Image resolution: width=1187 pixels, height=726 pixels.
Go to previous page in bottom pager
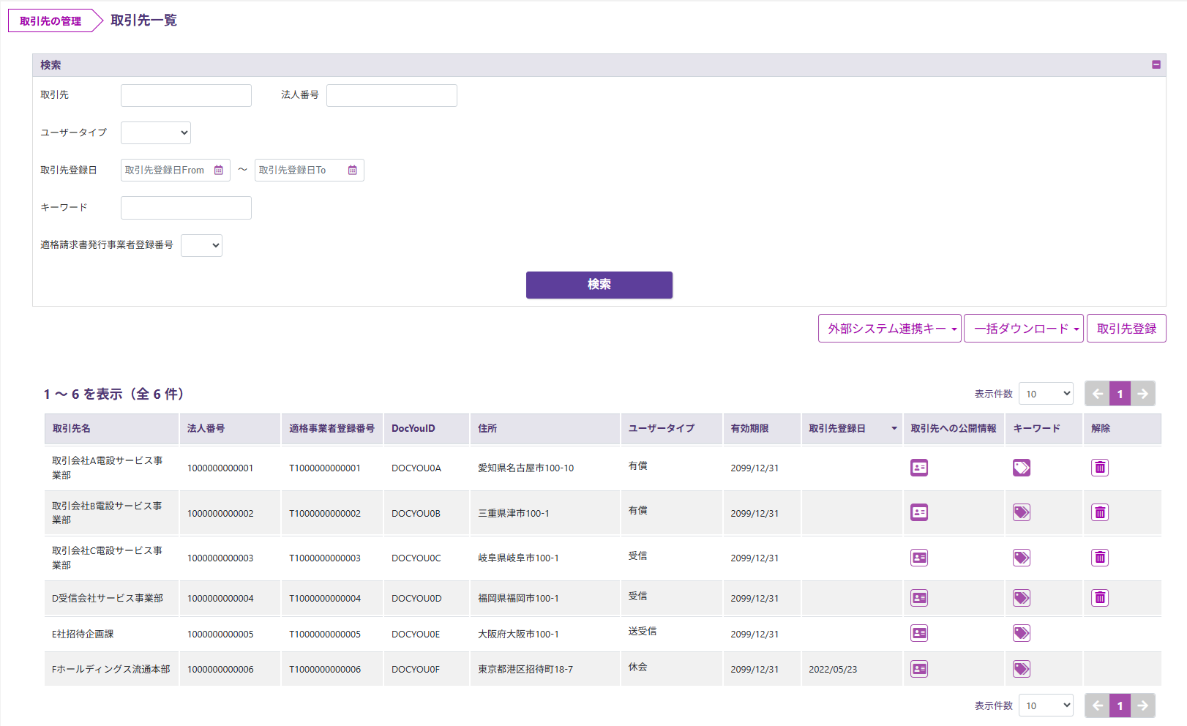(1097, 706)
